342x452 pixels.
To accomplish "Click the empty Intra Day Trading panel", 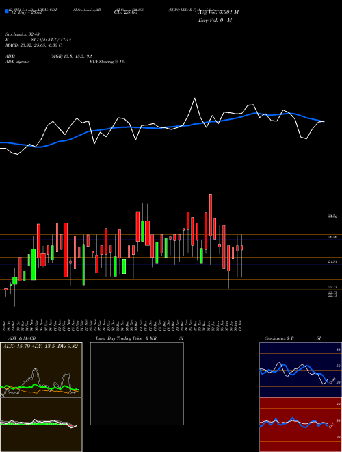I will click(137, 384).
